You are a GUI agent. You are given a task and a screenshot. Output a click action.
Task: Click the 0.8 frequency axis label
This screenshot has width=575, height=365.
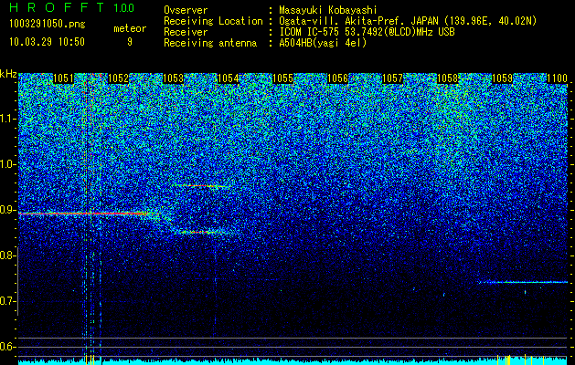click(x=6, y=255)
